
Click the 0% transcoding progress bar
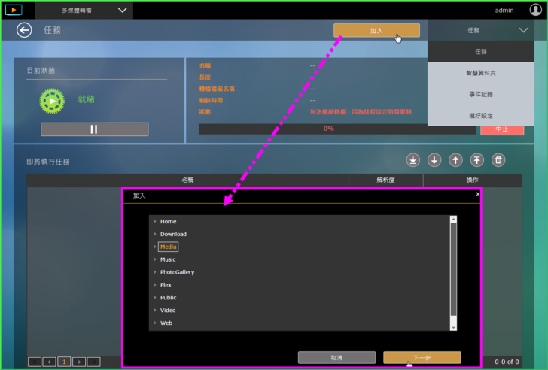pos(337,129)
